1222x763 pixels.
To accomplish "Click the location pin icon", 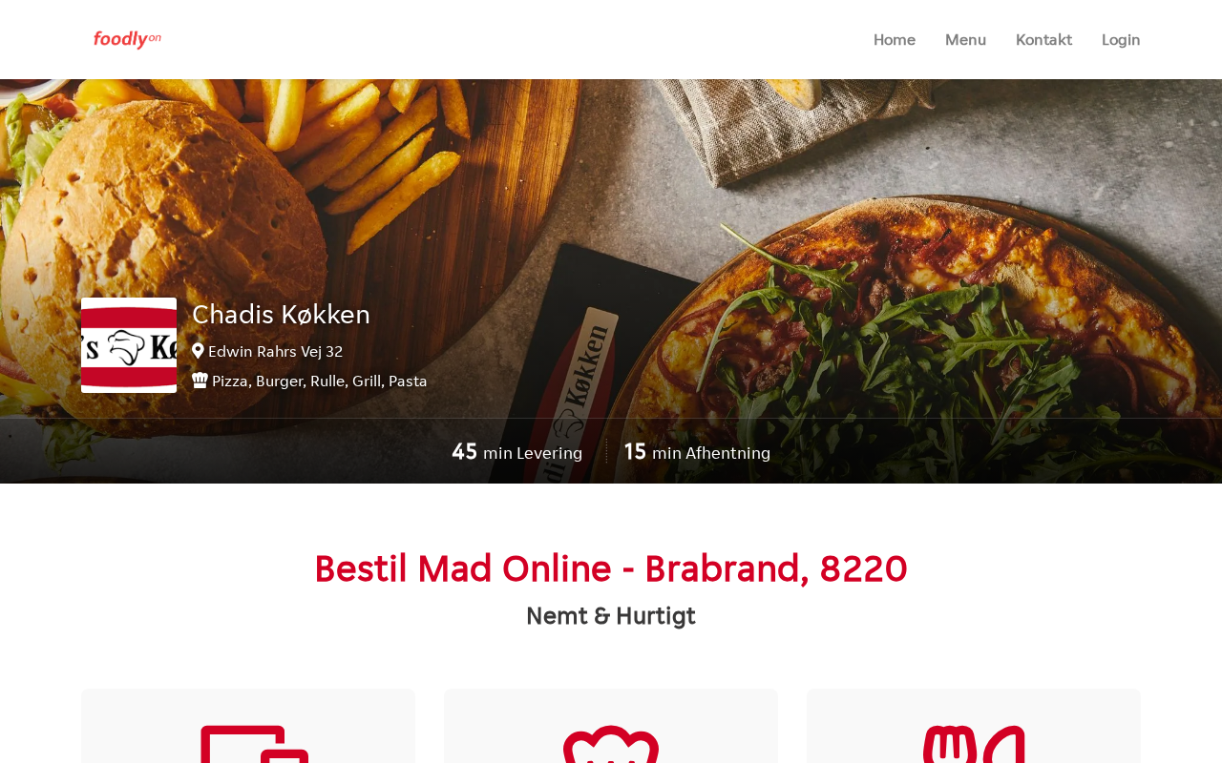I will (x=198, y=351).
